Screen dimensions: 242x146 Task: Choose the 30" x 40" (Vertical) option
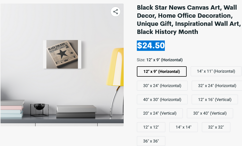click(x=210, y=113)
